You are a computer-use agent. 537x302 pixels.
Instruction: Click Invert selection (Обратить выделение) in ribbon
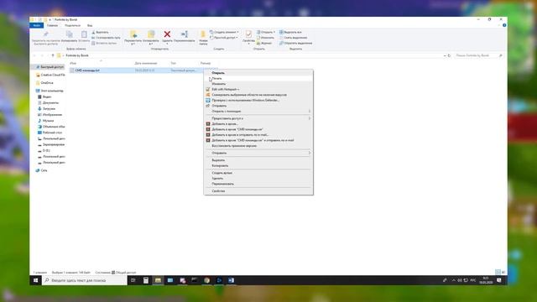point(295,43)
